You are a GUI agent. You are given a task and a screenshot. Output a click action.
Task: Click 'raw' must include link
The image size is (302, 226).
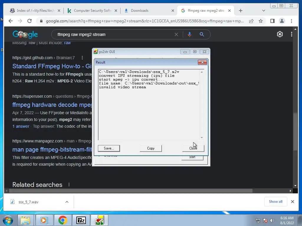(x=67, y=43)
